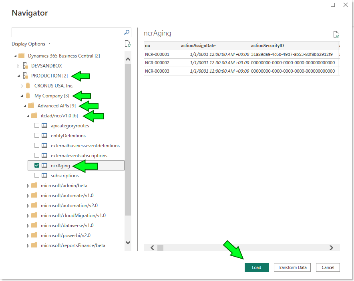This screenshot has height=281, width=354.
Task: Maximize the Navigator window
Action: click(x=333, y=5)
